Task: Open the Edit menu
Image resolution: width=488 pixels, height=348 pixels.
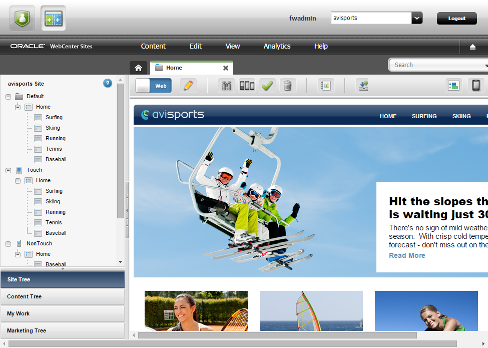Action: click(x=195, y=46)
